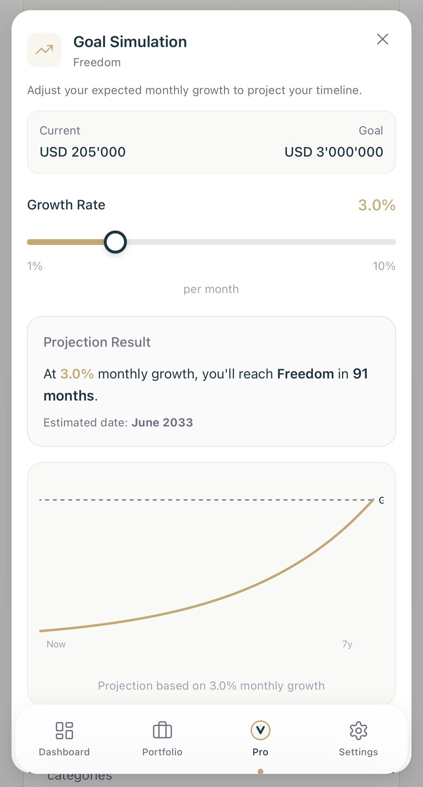Image resolution: width=423 pixels, height=787 pixels.
Task: Select the Pro circled V icon
Action: pyautogui.click(x=260, y=730)
